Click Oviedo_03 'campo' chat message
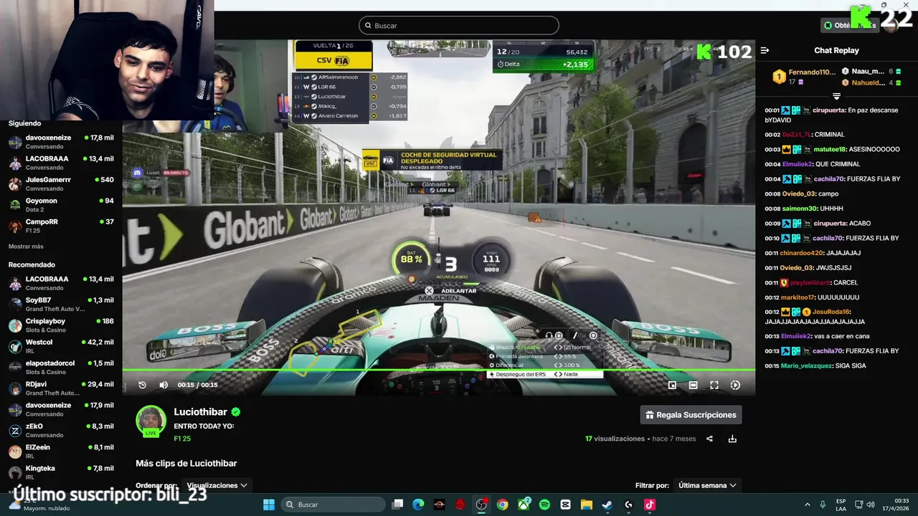The width and height of the screenshot is (918, 516). (x=801, y=193)
